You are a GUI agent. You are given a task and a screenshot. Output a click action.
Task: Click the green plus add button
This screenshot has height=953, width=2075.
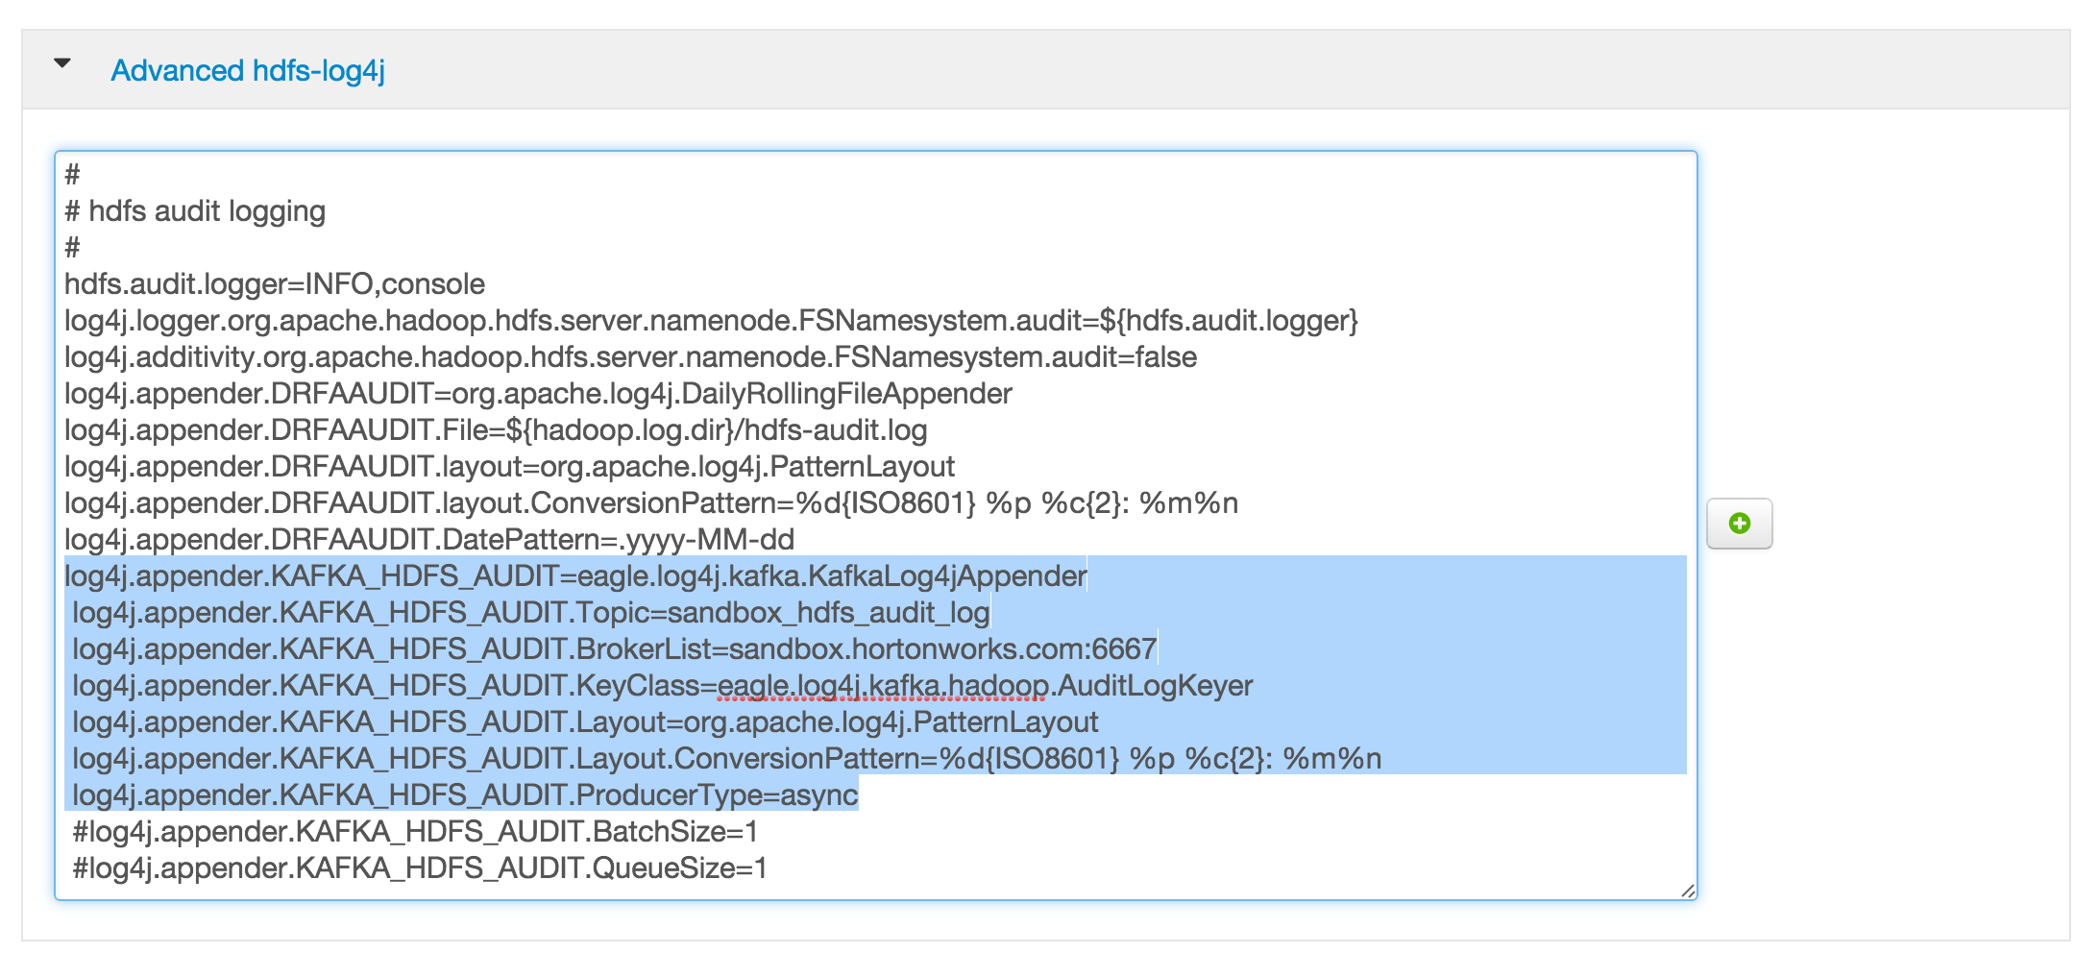pos(1739,524)
